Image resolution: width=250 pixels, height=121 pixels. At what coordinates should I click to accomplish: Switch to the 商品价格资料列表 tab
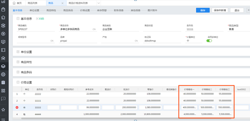78,3
